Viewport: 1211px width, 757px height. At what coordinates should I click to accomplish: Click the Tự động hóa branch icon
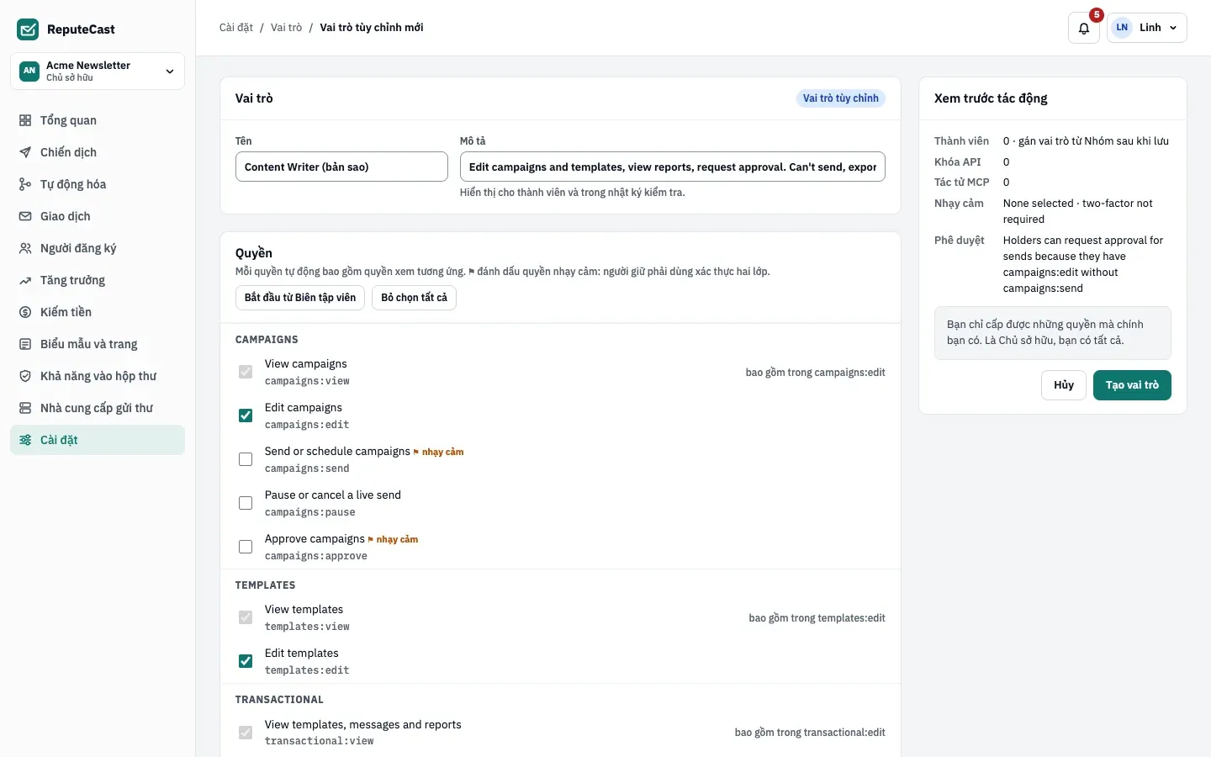click(x=25, y=184)
